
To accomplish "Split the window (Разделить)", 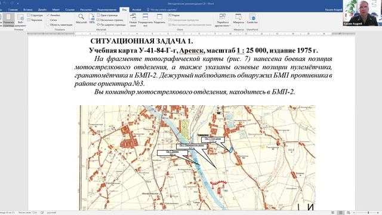I will coord(159,19).
